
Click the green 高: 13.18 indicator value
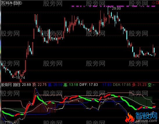click(x=71, y=85)
